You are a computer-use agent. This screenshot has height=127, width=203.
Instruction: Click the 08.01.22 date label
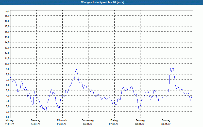click(140, 124)
